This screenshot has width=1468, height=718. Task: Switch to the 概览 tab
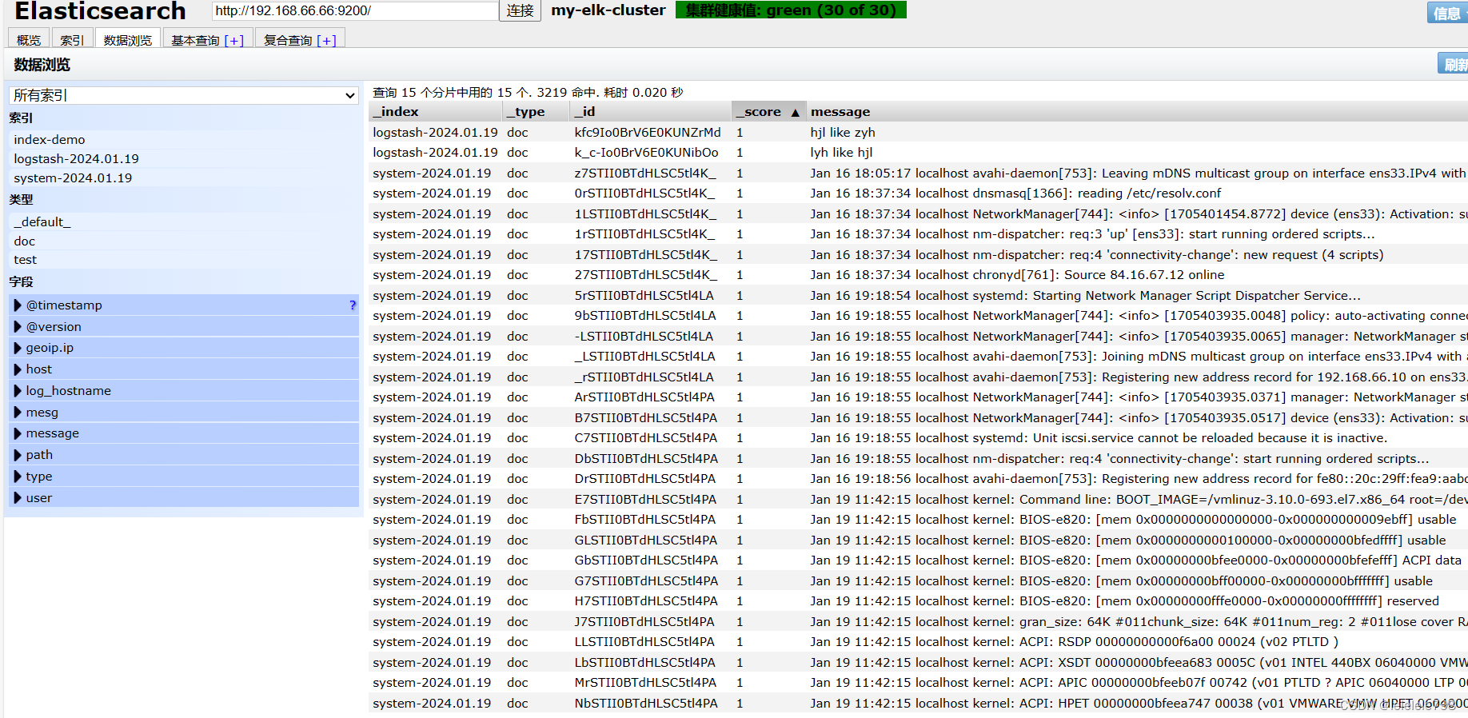pos(29,39)
